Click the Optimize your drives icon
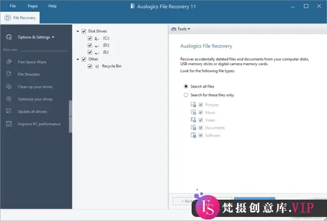This screenshot has height=221, width=327. [9, 99]
